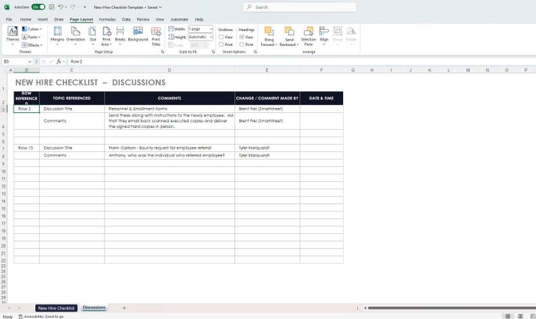The image size is (536, 319).
Task: Switch to the Automate tab
Action: (x=180, y=20)
